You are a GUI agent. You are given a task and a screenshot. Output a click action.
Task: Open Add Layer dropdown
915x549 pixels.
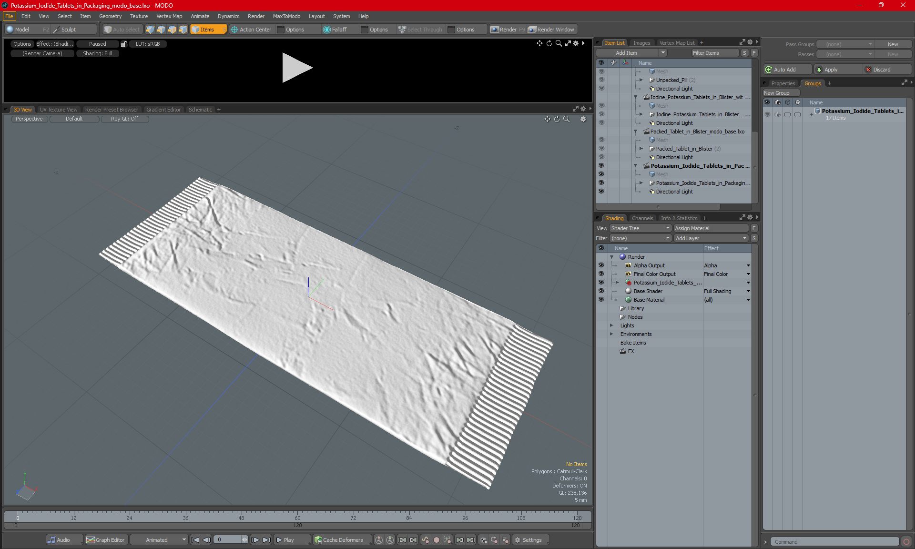711,238
